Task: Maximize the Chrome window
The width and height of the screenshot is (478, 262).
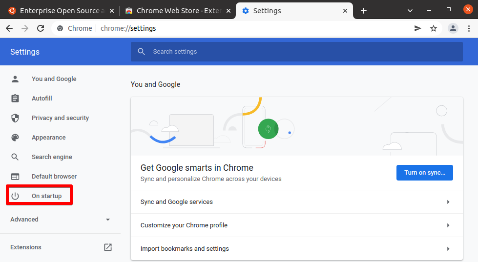Action: click(x=448, y=10)
